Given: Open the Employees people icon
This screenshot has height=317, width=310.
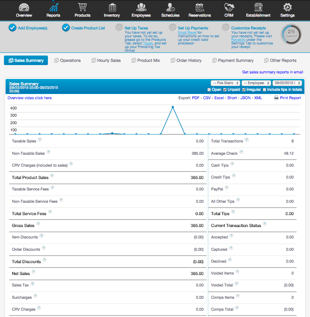Looking at the screenshot, I should click(141, 8).
